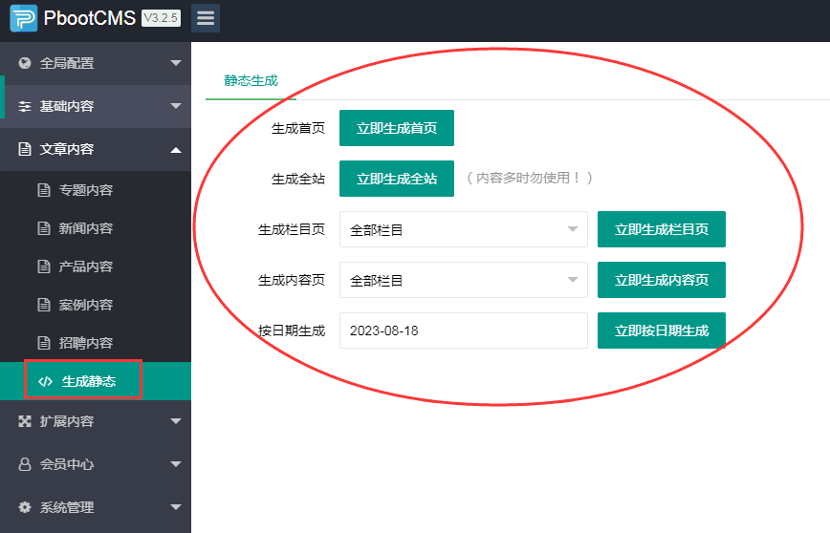Screen dimensions: 830x533
Task: Click the 全局配置 globe icon
Action: [25, 63]
